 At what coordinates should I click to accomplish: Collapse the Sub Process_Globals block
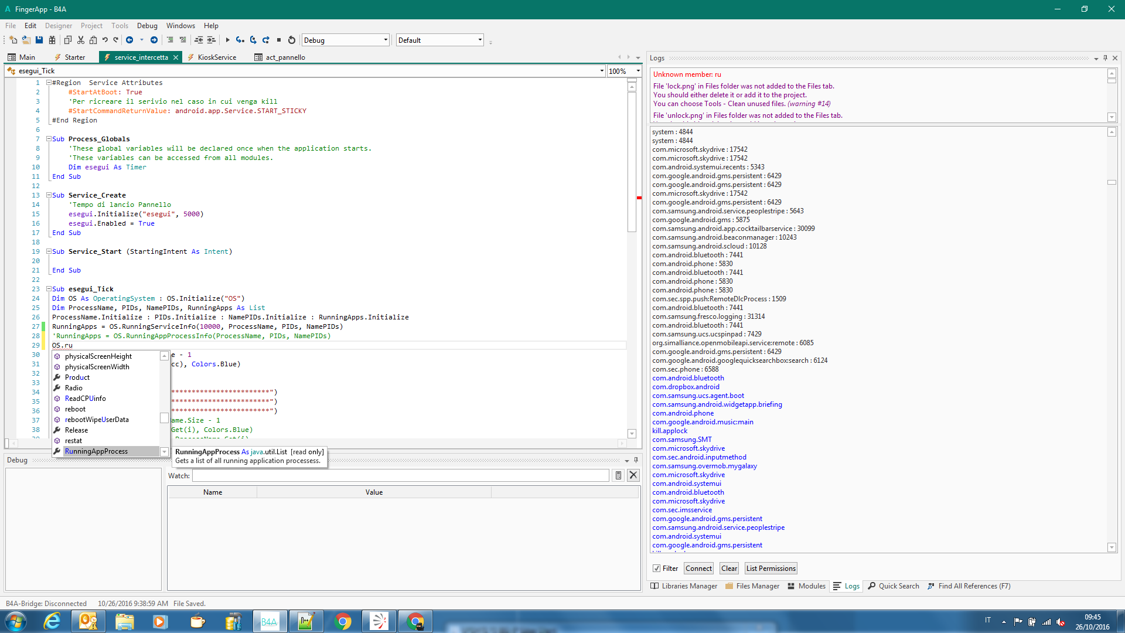pos(49,139)
